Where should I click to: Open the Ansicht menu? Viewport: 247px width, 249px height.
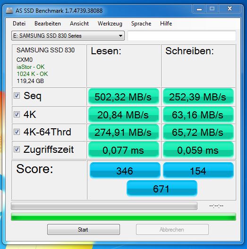[x=79, y=24]
